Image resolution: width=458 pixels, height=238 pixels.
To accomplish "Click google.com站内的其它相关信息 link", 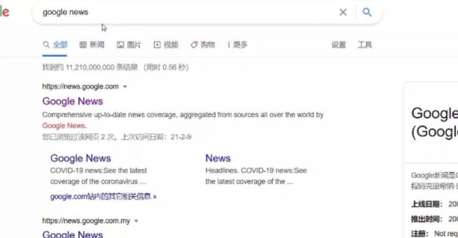I will coord(103,196).
